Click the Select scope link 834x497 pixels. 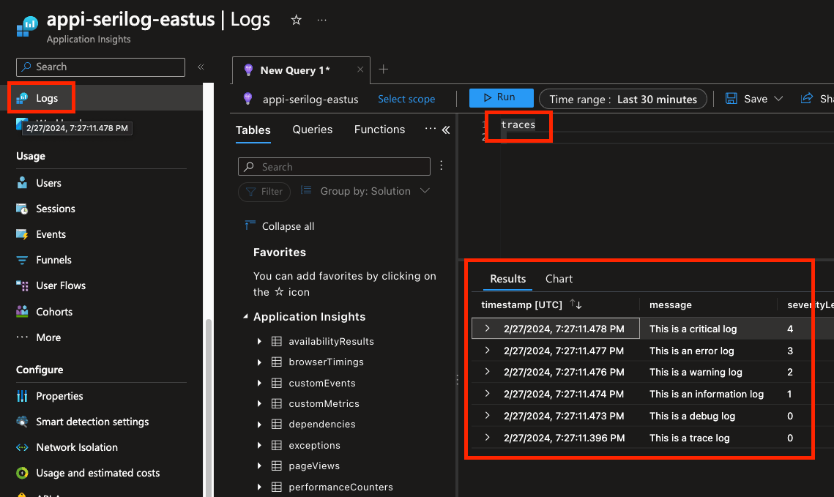click(406, 99)
